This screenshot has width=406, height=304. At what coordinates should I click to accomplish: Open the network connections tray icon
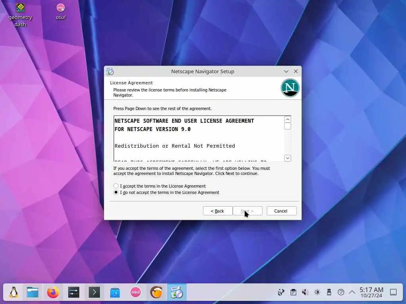(x=281, y=293)
